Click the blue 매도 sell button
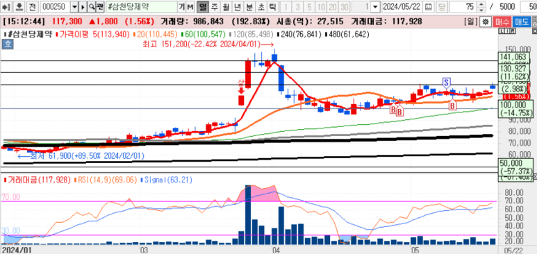The image size is (537, 254). coord(521,22)
